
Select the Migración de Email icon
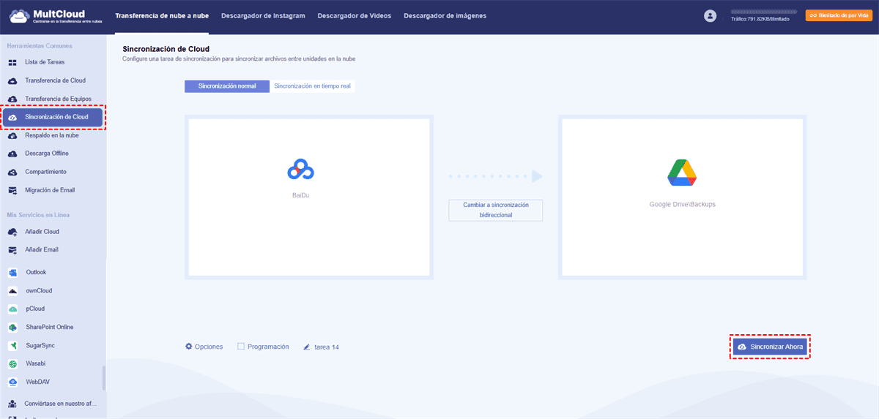pos(12,190)
